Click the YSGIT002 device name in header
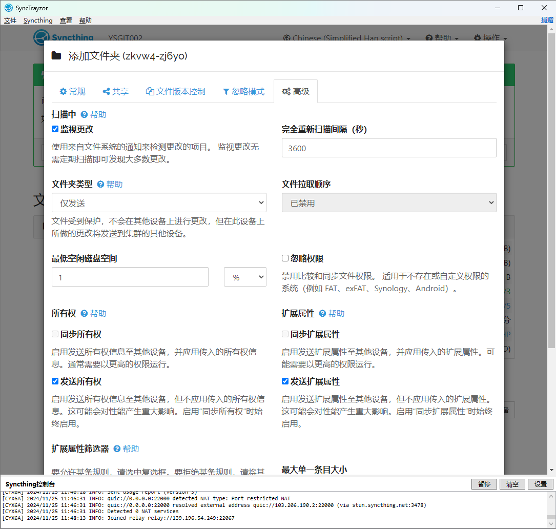Screen dimensions: 556x529 coord(125,38)
